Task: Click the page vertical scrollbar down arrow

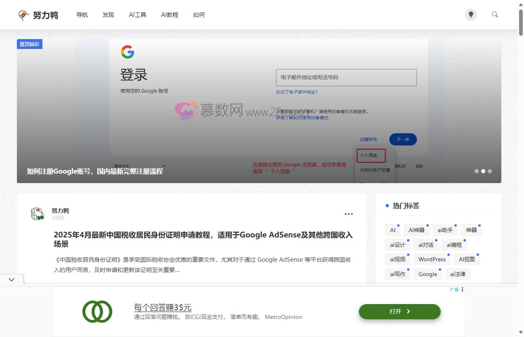Action: (521, 332)
